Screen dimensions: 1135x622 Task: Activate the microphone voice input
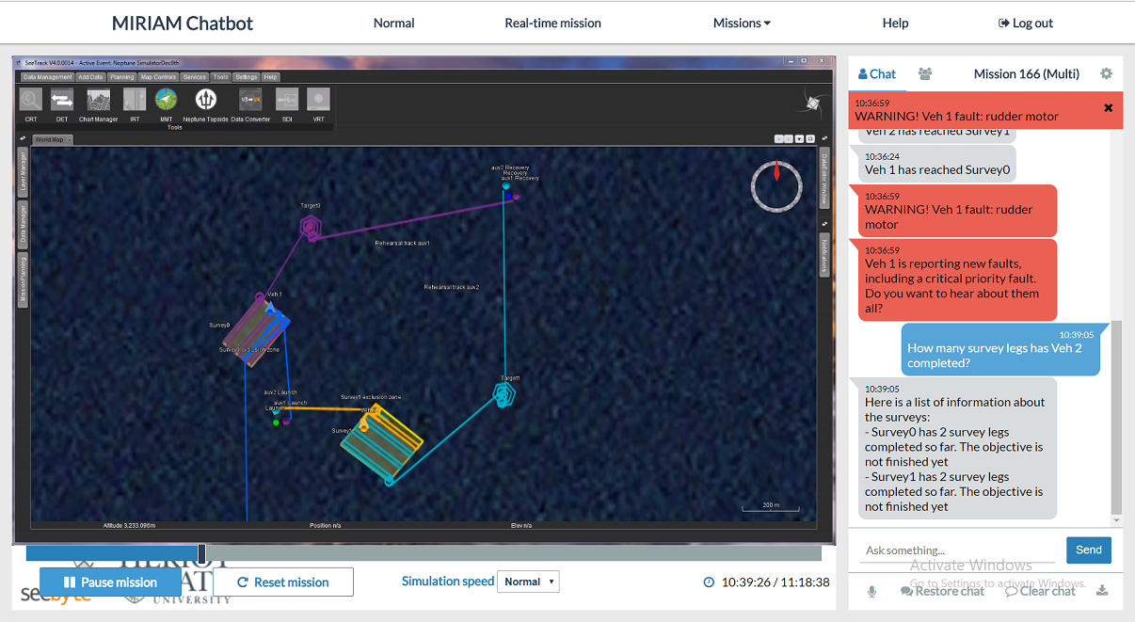(872, 591)
